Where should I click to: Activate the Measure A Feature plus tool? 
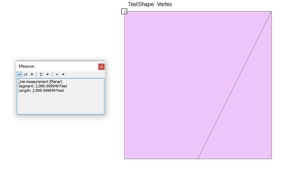32,74
